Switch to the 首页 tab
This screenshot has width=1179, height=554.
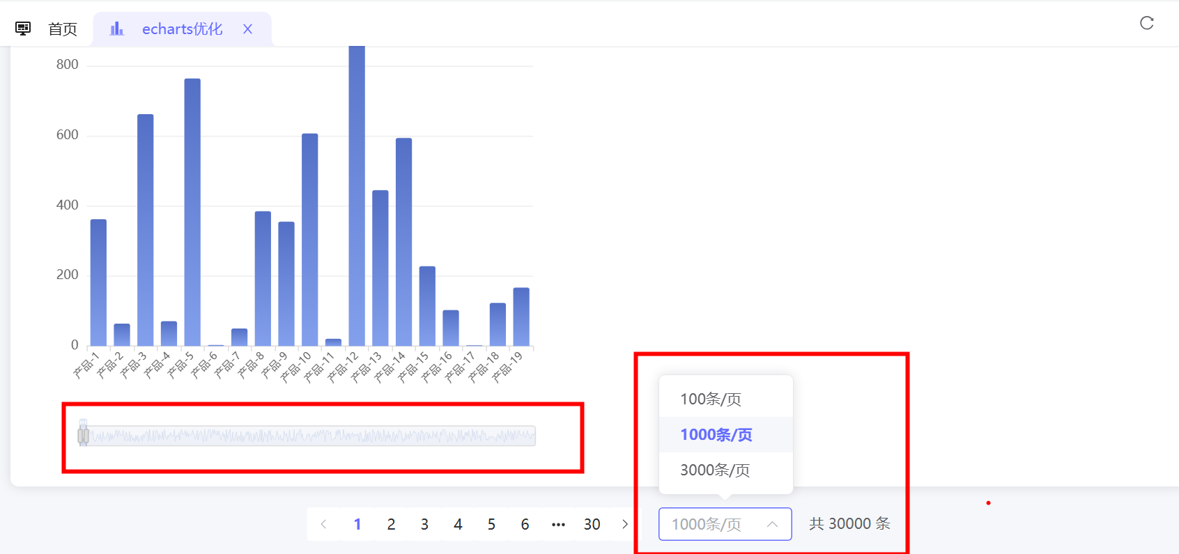pos(62,29)
